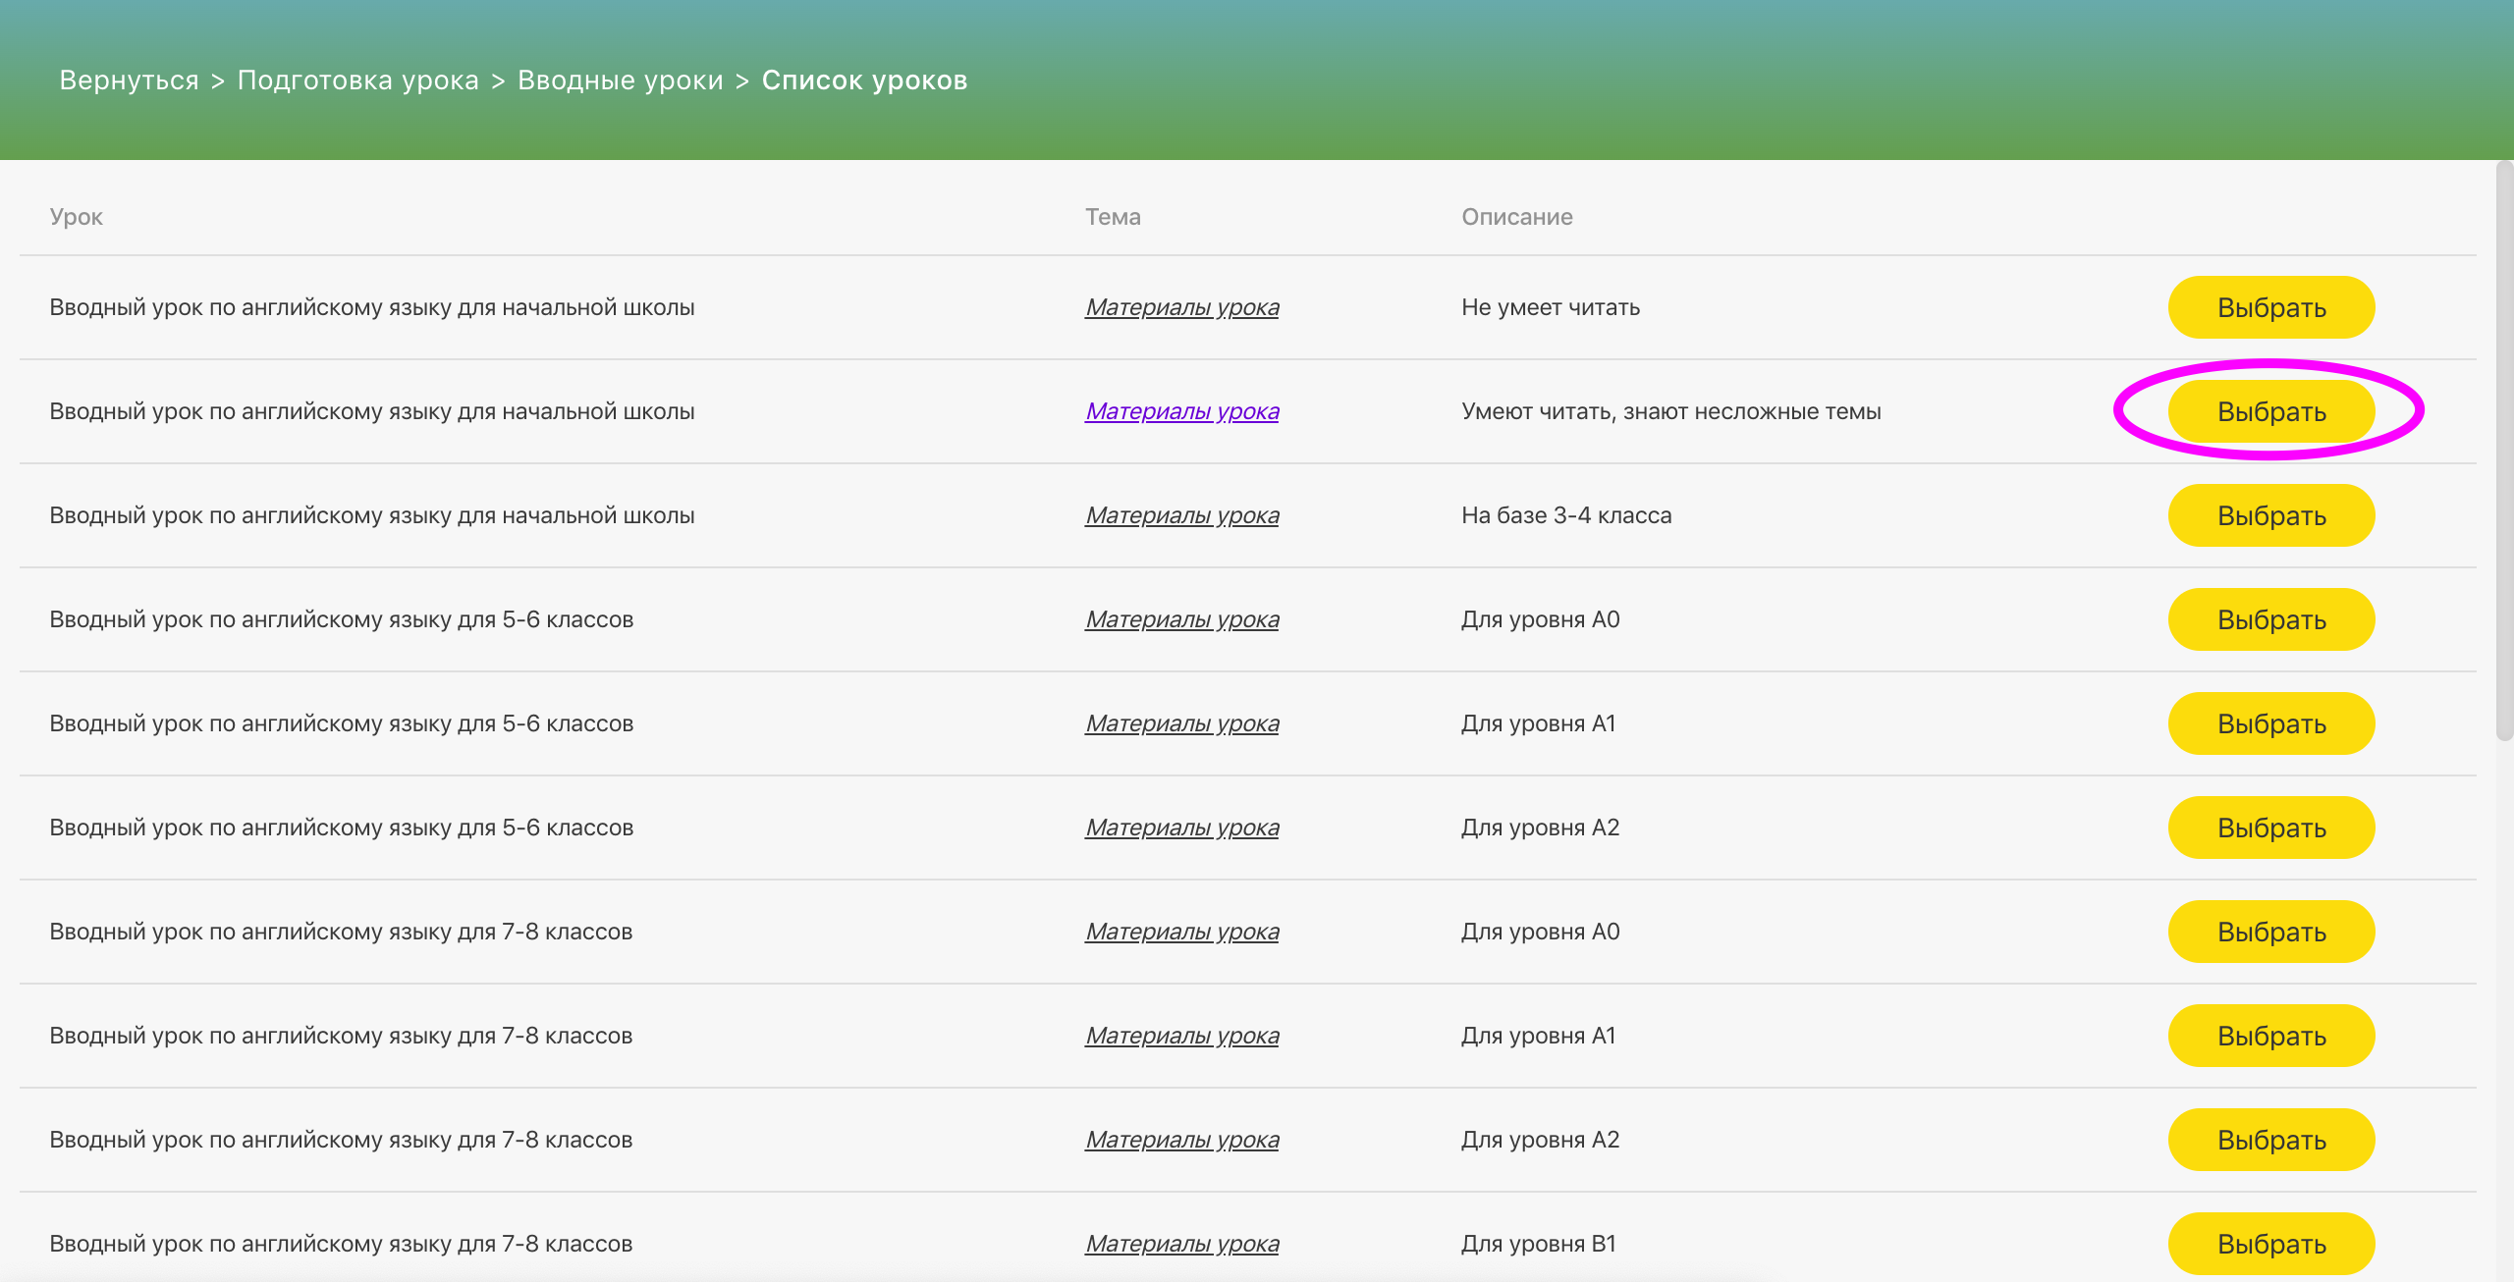The width and height of the screenshot is (2514, 1282).
Task: Choose the 5-6 классов lesson for level A1
Action: 2271,723
